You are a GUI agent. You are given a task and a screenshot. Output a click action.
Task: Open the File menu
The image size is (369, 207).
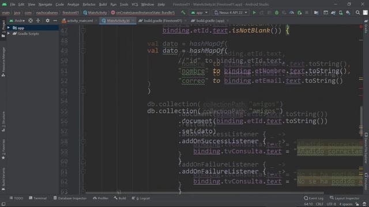13,5
